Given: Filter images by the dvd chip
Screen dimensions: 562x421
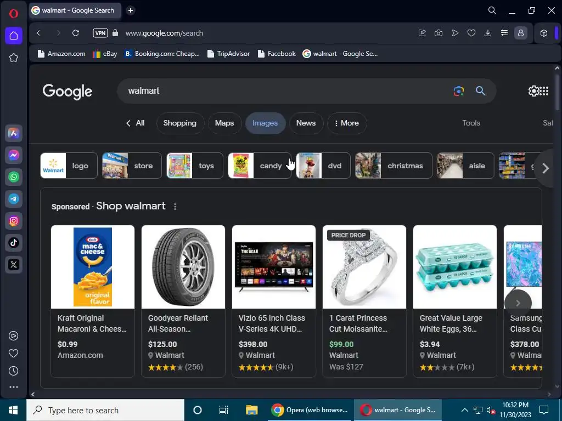Looking at the screenshot, I should [323, 166].
